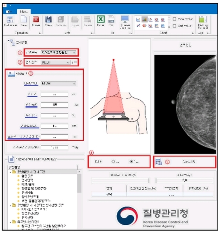The height and width of the screenshot is (233, 218).
Task: Click the greyed-out Save As floppy icon
Action: point(61,20)
